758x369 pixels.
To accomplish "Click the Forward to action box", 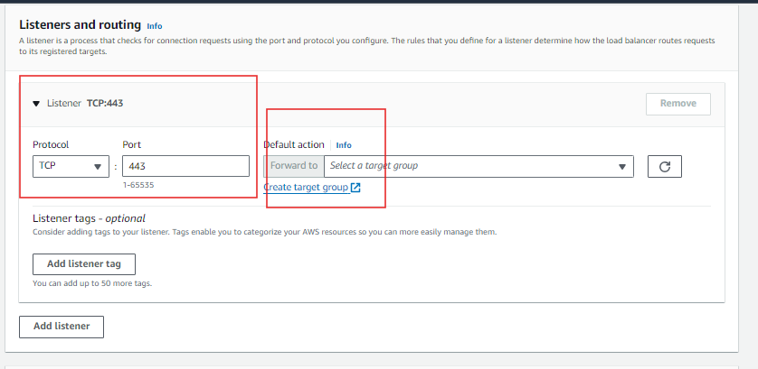I will click(294, 166).
